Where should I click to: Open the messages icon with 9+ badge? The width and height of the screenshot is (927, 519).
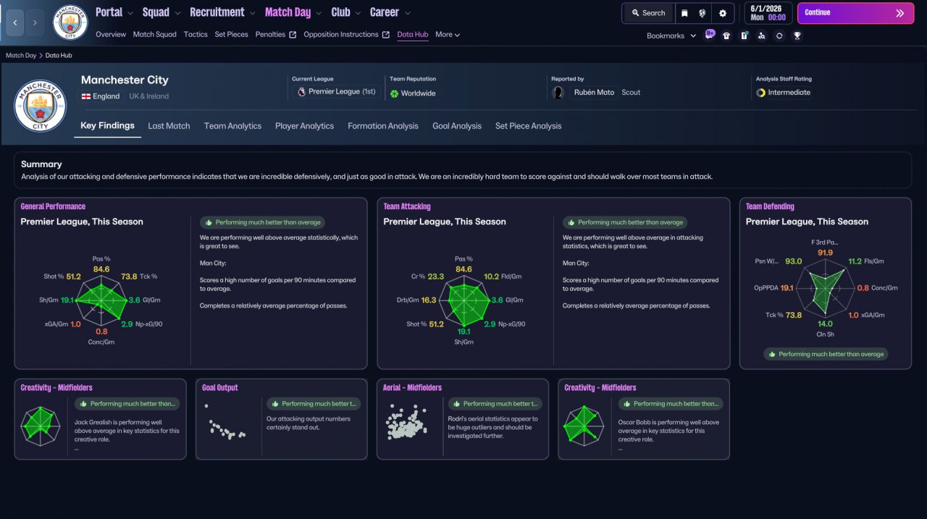[x=709, y=35]
